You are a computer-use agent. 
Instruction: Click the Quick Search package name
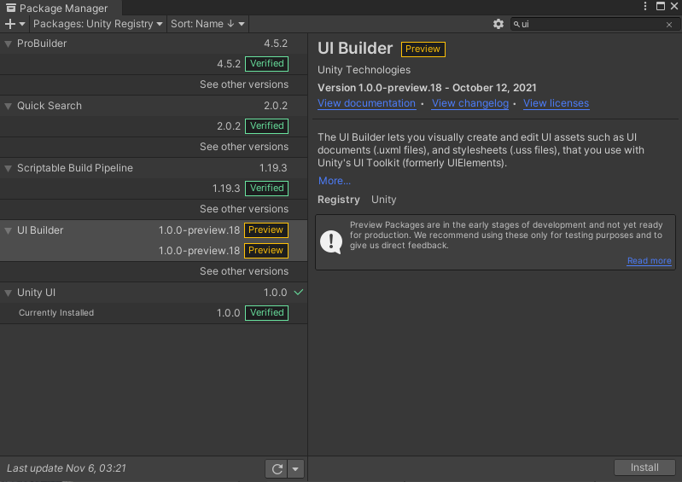coord(50,106)
